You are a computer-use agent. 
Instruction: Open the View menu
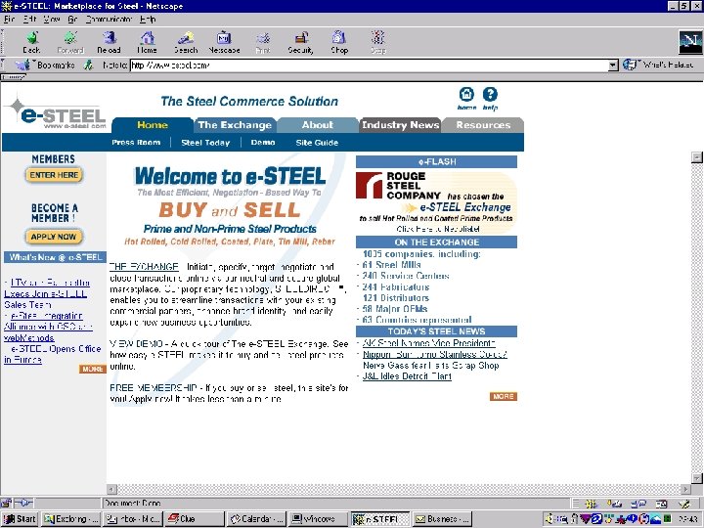(52, 20)
